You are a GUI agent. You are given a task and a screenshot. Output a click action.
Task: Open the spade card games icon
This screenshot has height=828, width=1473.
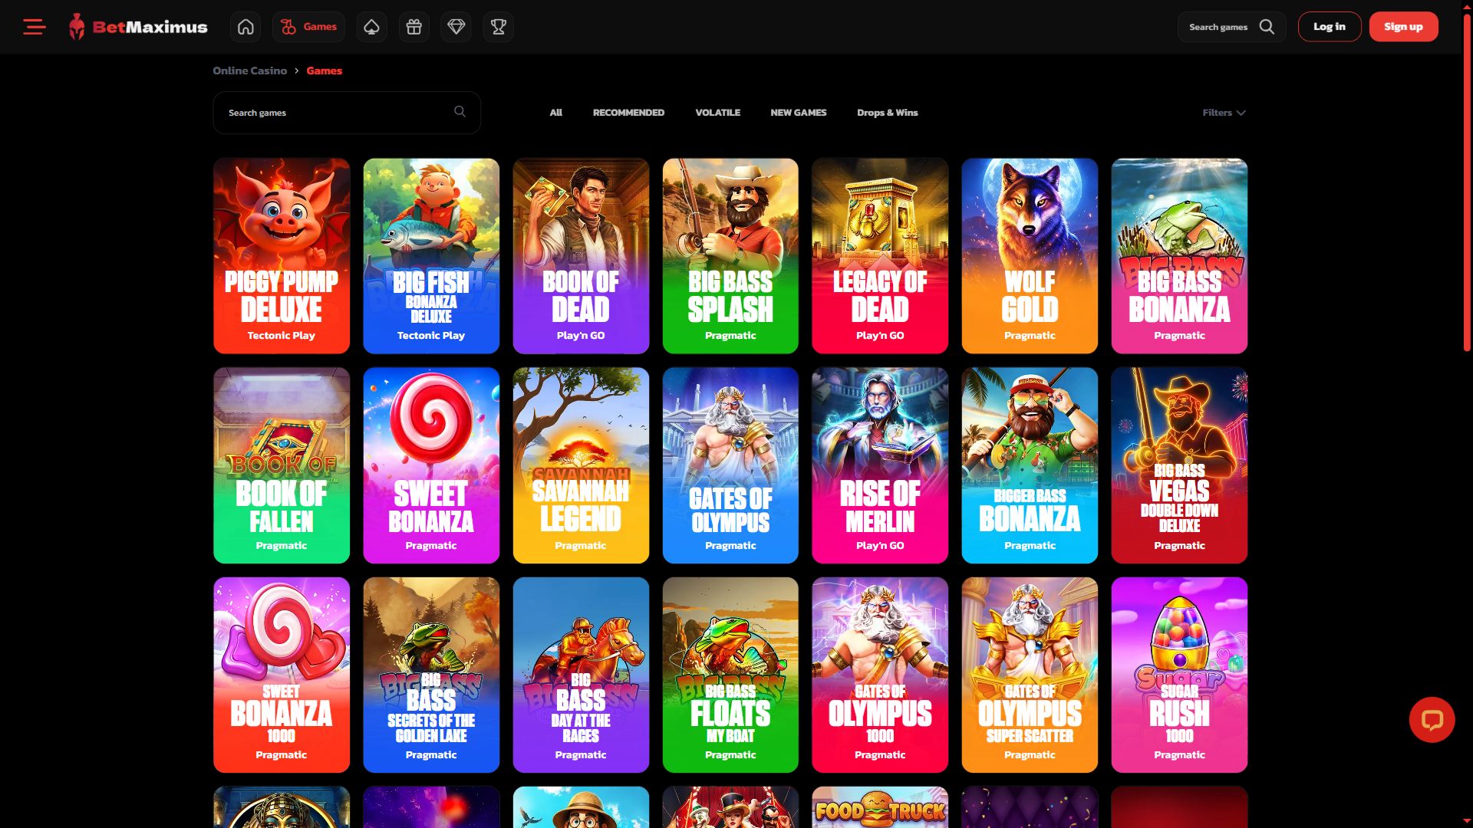pyautogui.click(x=371, y=27)
